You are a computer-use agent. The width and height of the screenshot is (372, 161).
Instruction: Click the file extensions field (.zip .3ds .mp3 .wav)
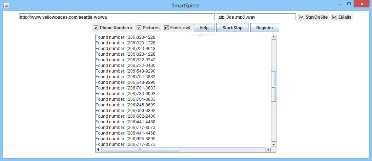pyautogui.click(x=256, y=17)
